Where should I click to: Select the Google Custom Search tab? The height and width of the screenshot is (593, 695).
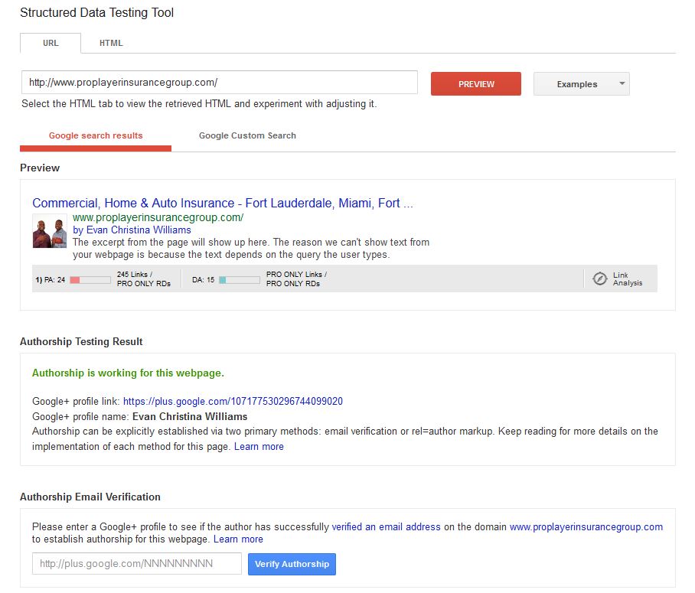point(247,135)
